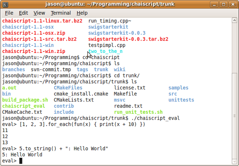This screenshot has width=239, height=166.
Task: Click the run_timing.cpp~ filename
Action: [x=109, y=21]
